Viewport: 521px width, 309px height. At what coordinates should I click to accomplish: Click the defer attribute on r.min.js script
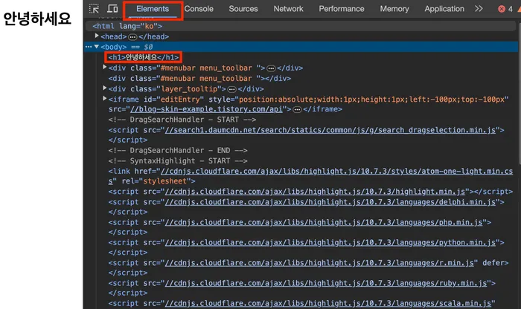tap(493, 263)
